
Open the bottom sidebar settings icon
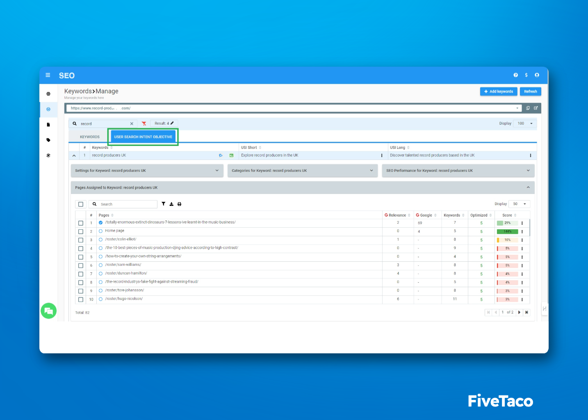click(48, 155)
